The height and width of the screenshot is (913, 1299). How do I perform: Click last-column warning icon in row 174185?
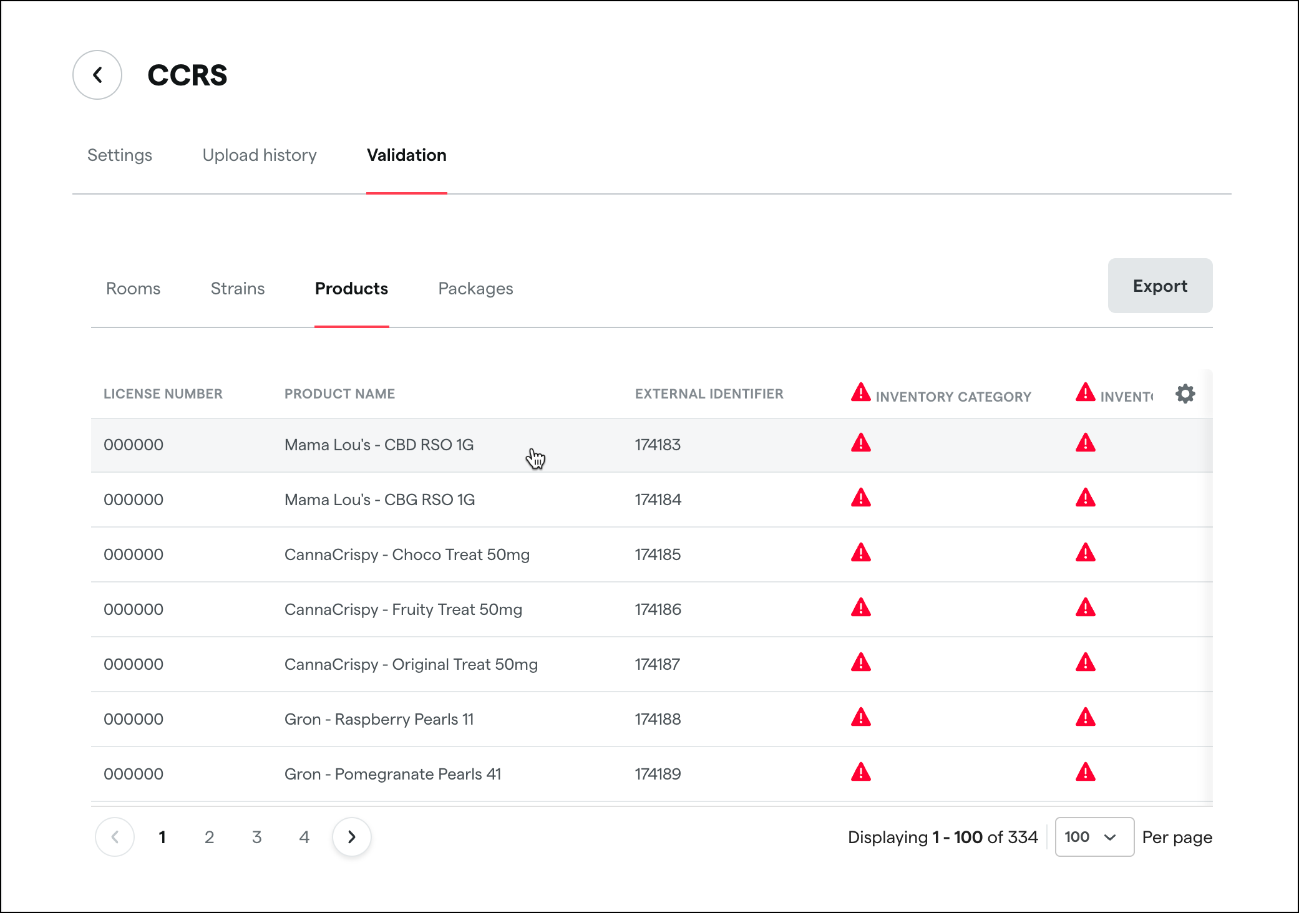1085,553
